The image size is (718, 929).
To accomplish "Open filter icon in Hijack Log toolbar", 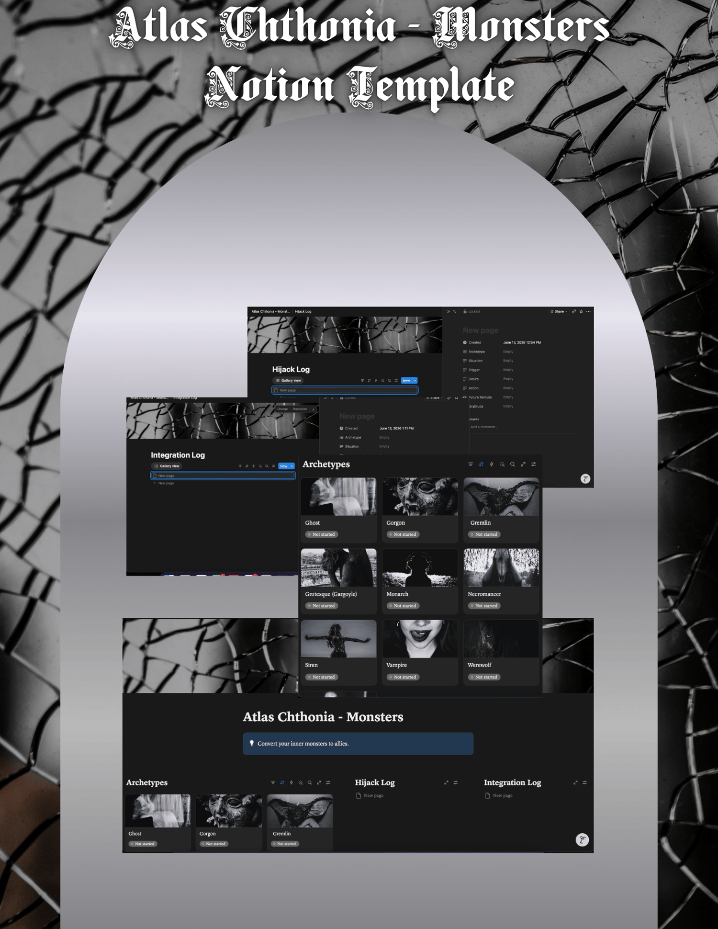I will coord(362,381).
